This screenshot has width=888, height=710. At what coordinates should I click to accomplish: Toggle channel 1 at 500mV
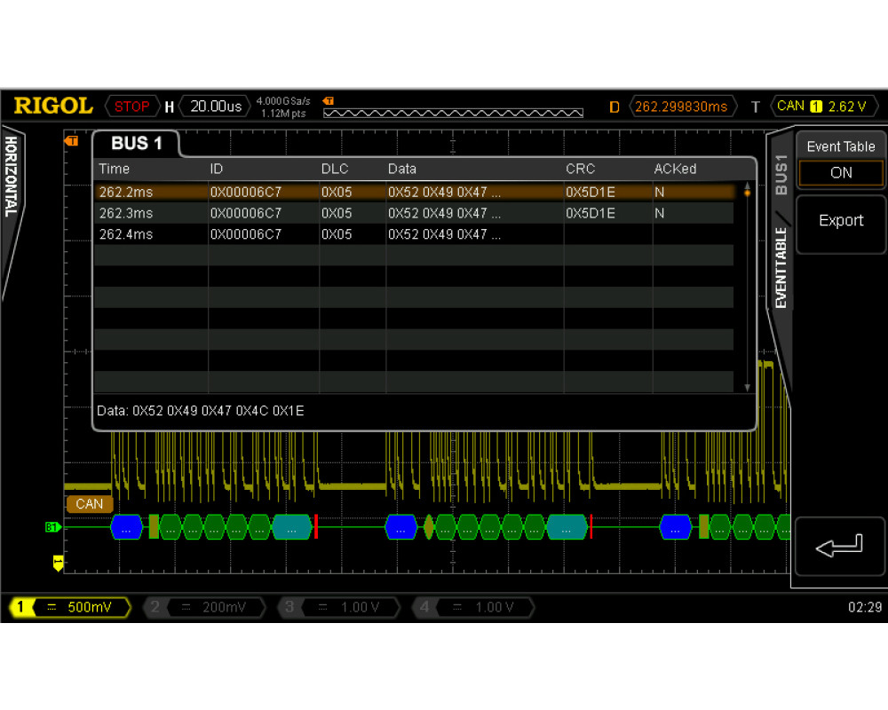[69, 608]
